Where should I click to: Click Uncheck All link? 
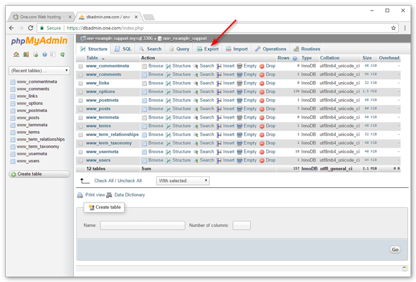[130, 181]
